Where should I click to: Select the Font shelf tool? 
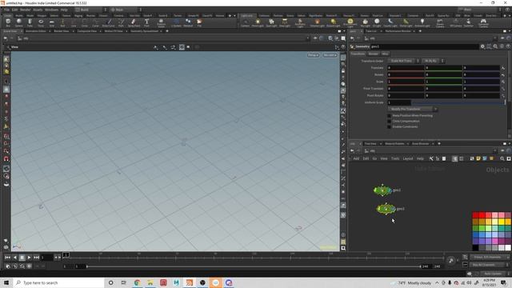point(146,22)
